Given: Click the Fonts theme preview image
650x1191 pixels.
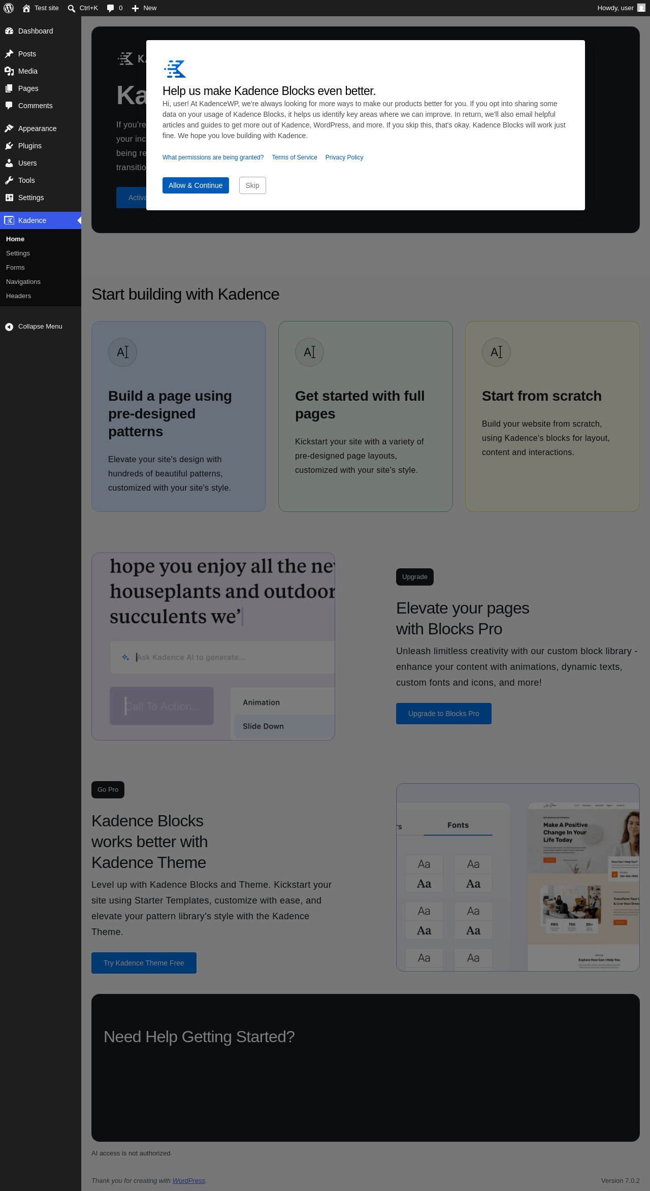Looking at the screenshot, I should [518, 878].
